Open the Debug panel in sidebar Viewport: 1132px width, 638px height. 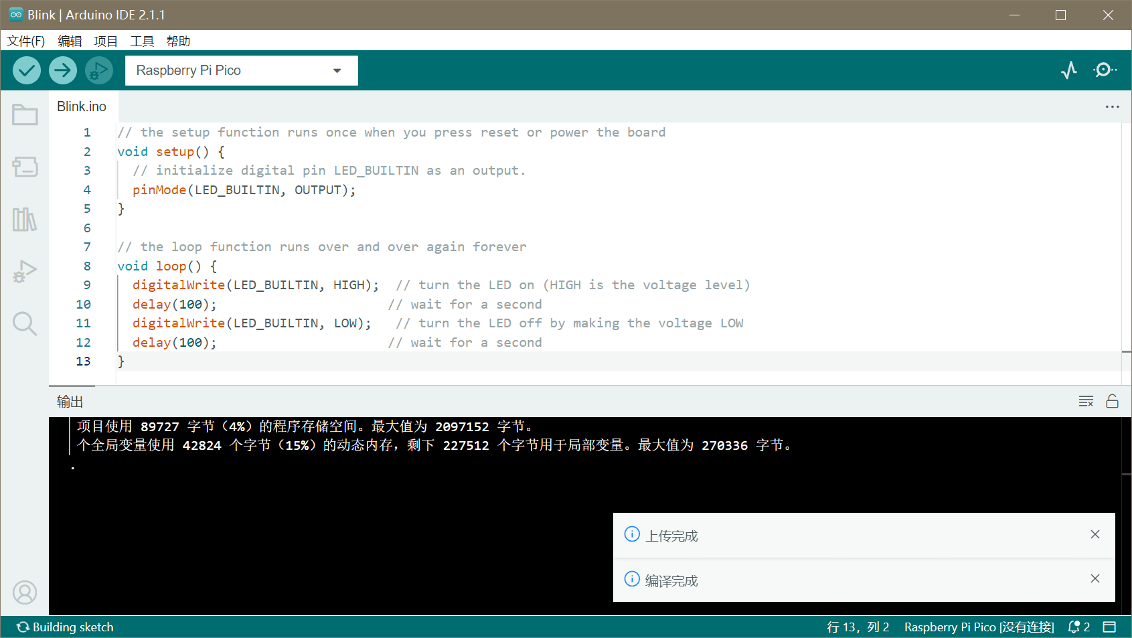pyautogui.click(x=25, y=271)
